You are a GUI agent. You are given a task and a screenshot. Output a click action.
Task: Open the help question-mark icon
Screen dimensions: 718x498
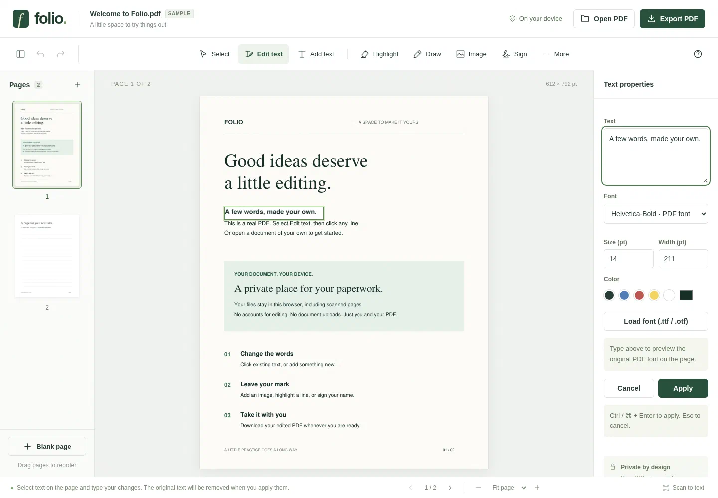(698, 54)
